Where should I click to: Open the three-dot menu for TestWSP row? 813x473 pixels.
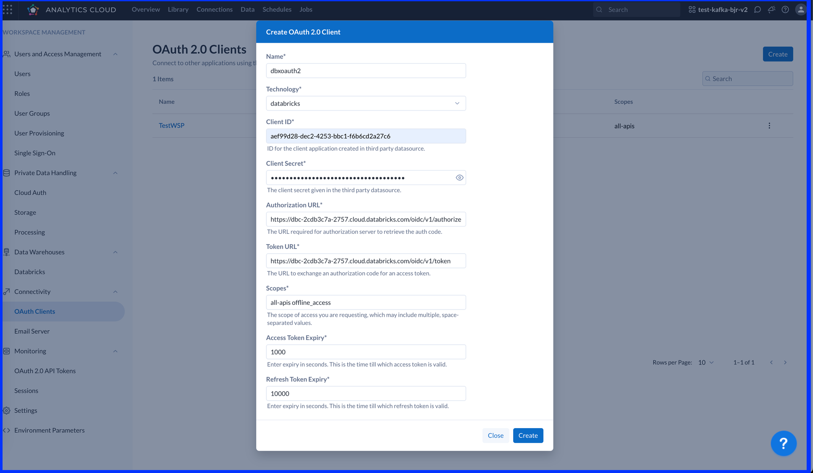pos(769,126)
